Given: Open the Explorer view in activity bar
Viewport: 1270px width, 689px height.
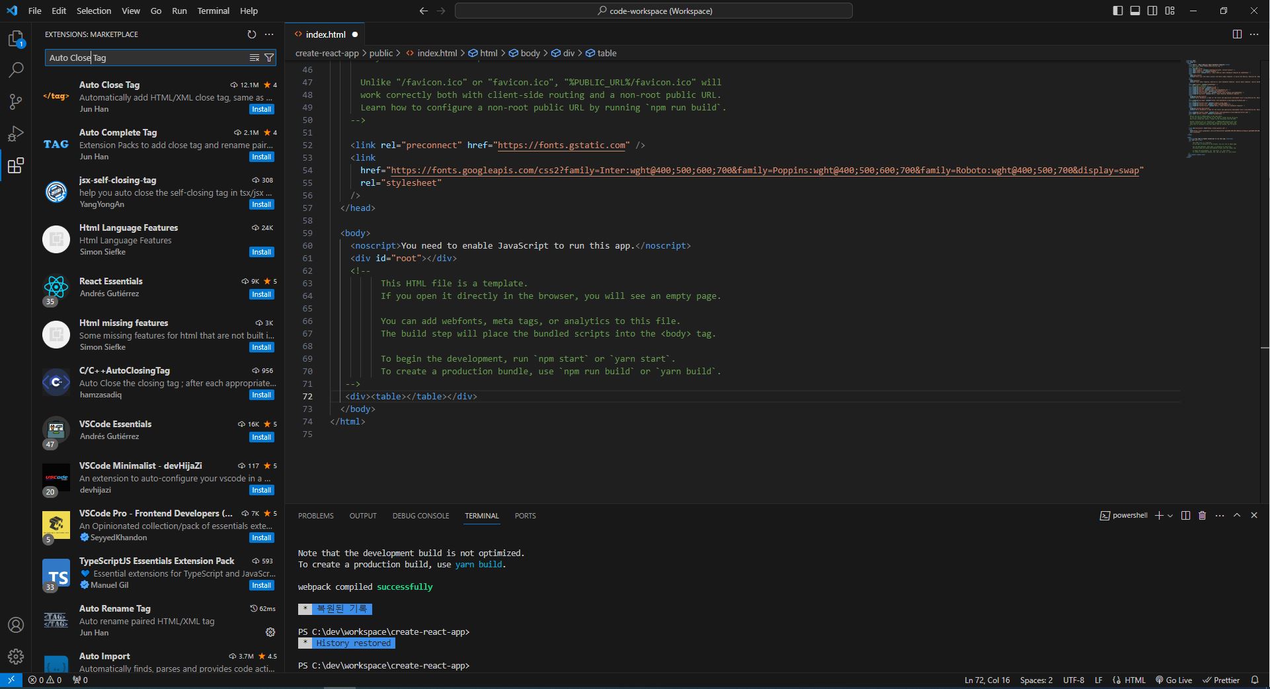Looking at the screenshot, I should (16, 39).
